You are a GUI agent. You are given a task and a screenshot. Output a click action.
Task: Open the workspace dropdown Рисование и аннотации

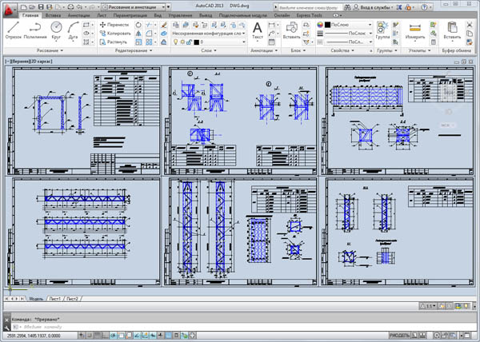(x=135, y=6)
